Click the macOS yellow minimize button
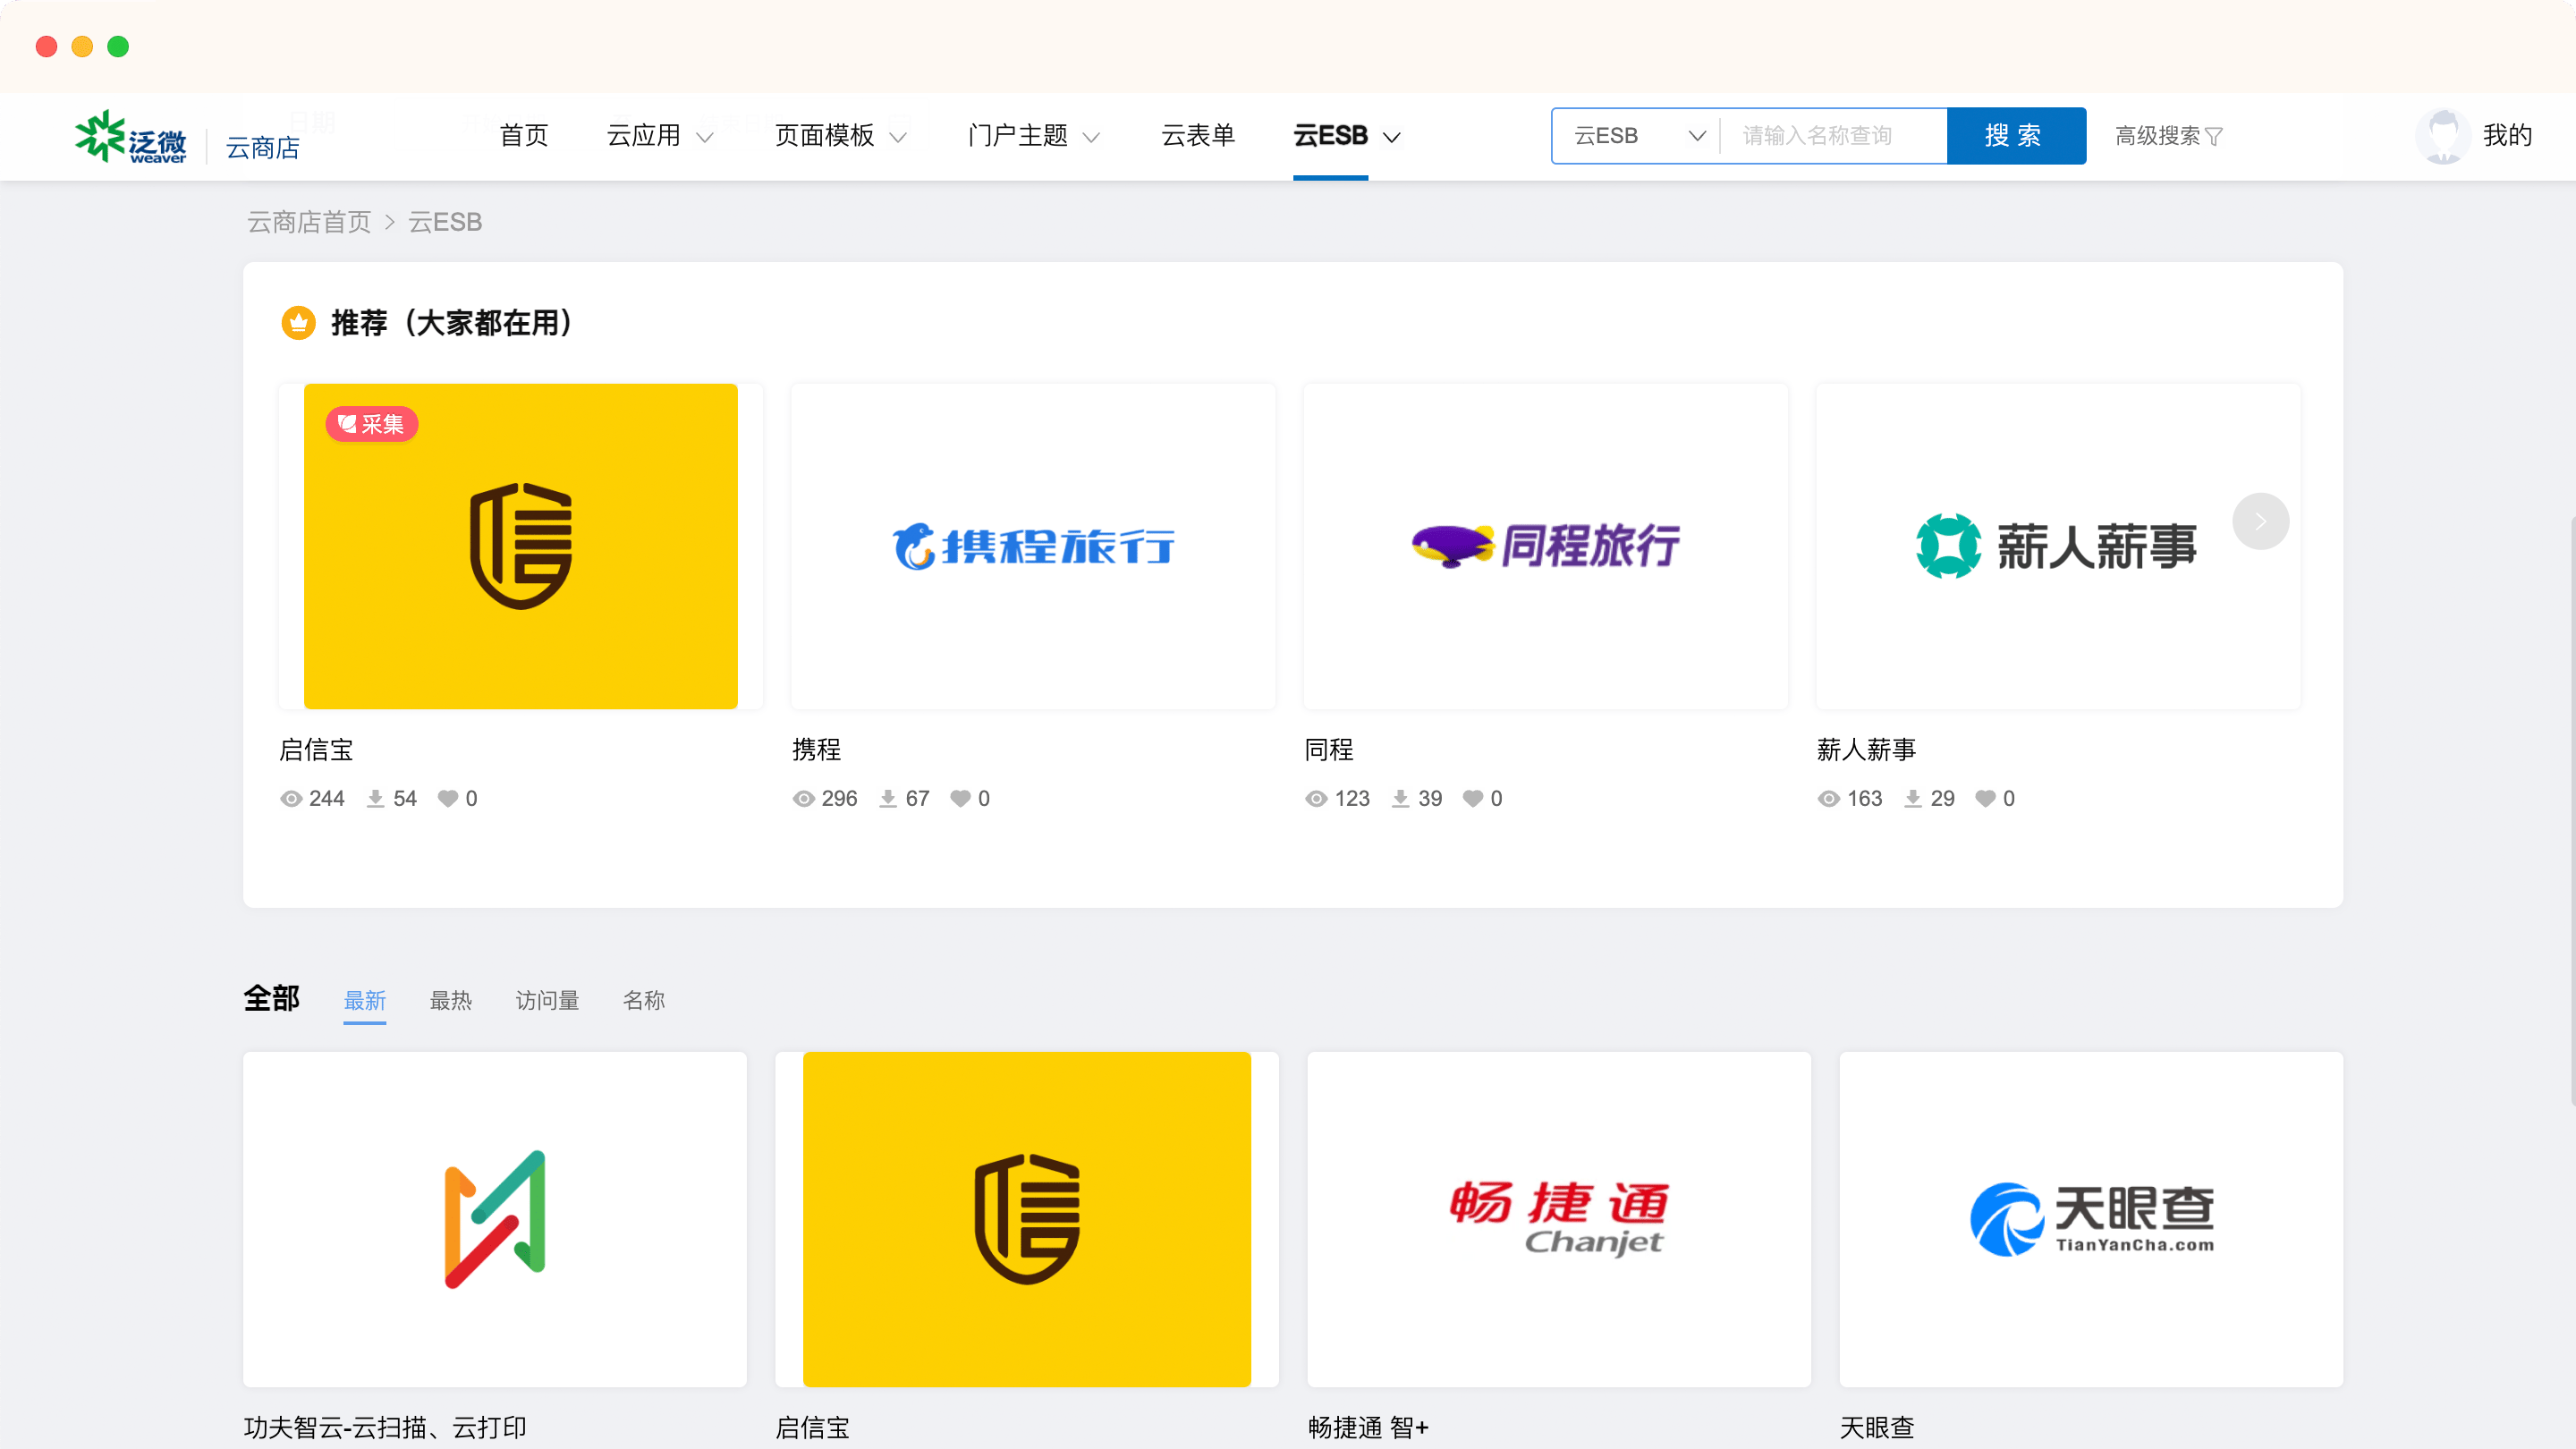Screen dimensions: 2576x1449 [x=82, y=46]
